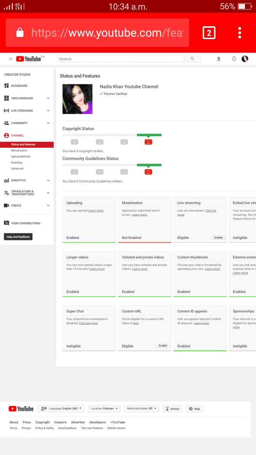This screenshot has height=455, width=256.
Task: Select Branding in sidebar
Action: pos(17,163)
